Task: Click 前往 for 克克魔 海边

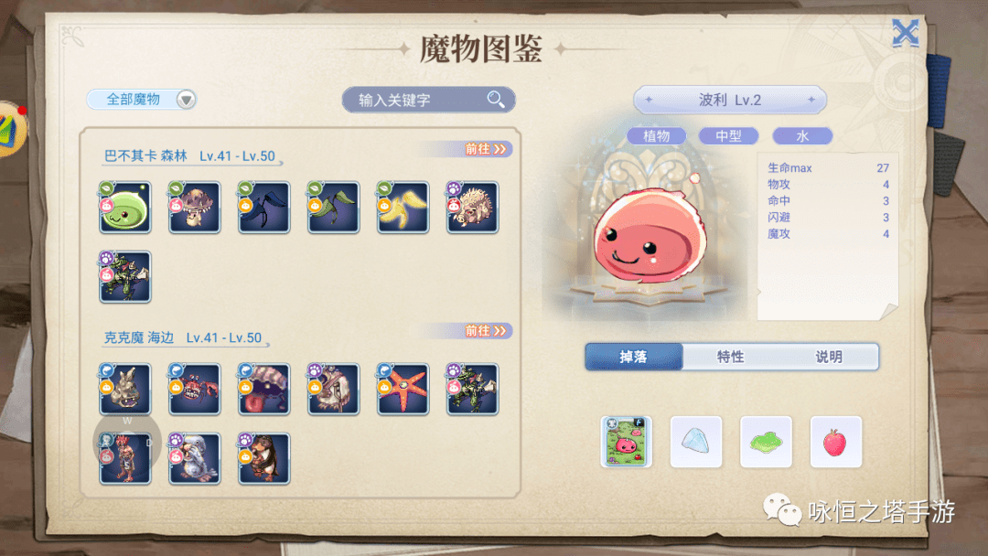Action: click(485, 330)
